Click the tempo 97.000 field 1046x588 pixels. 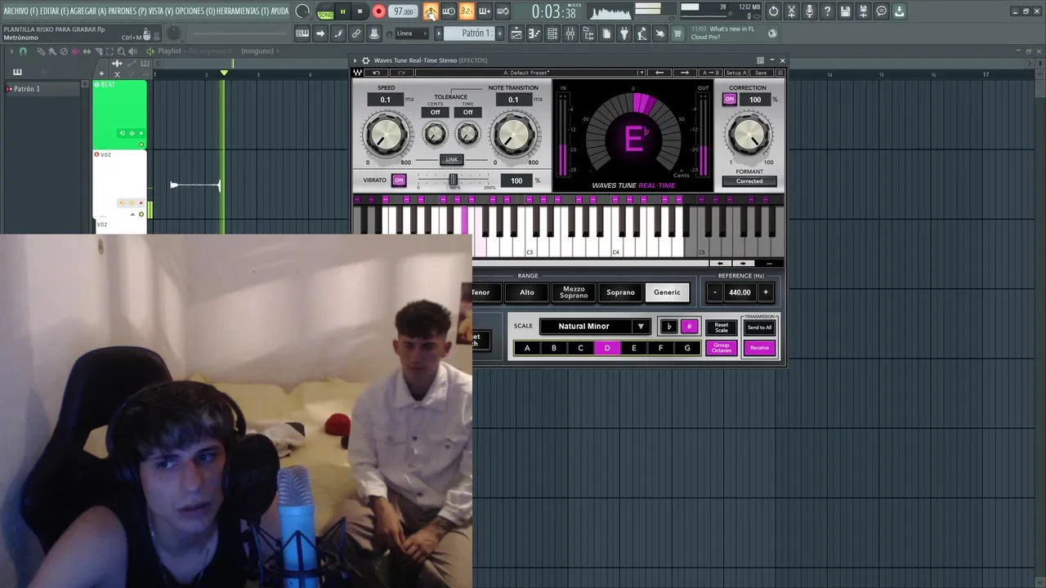(404, 11)
